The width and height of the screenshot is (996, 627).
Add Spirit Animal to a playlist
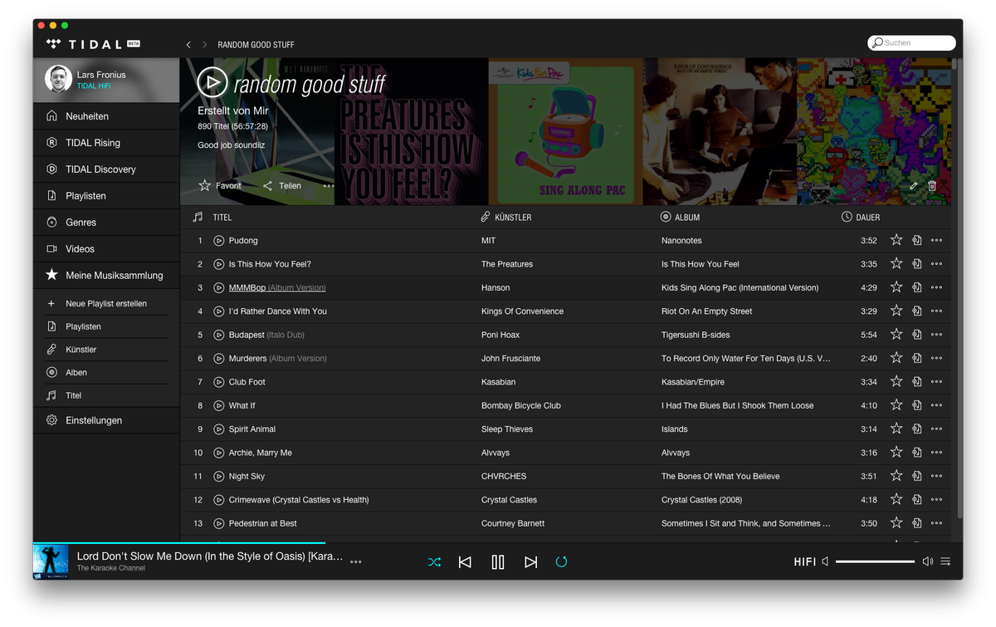(x=917, y=429)
